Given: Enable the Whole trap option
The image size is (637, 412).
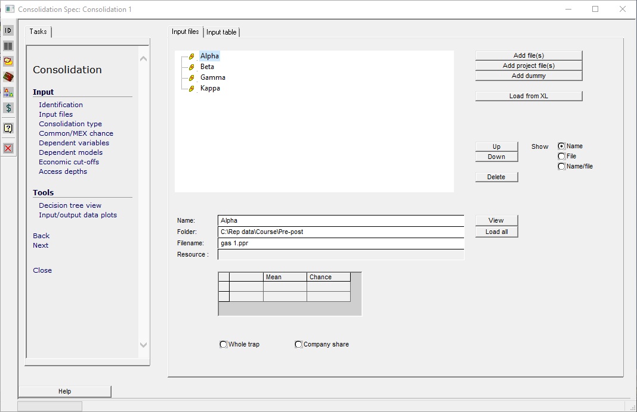Looking at the screenshot, I should point(223,344).
